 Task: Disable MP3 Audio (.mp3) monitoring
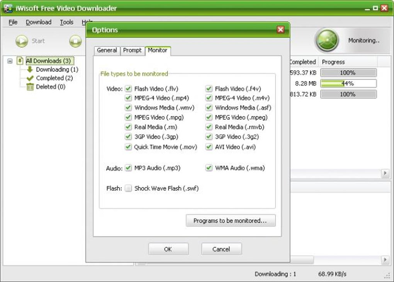128,168
